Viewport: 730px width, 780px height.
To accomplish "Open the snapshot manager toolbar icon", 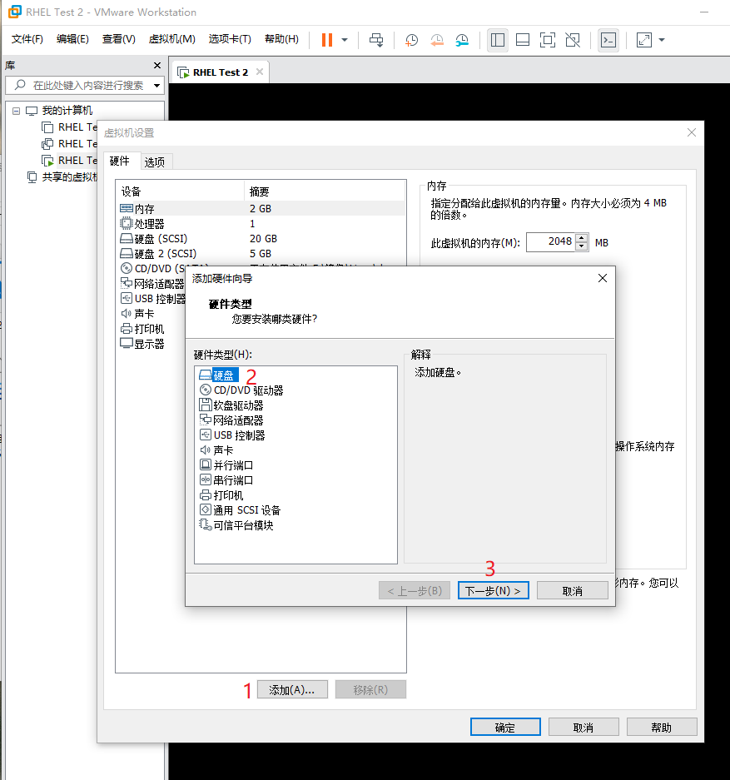I will coord(462,40).
